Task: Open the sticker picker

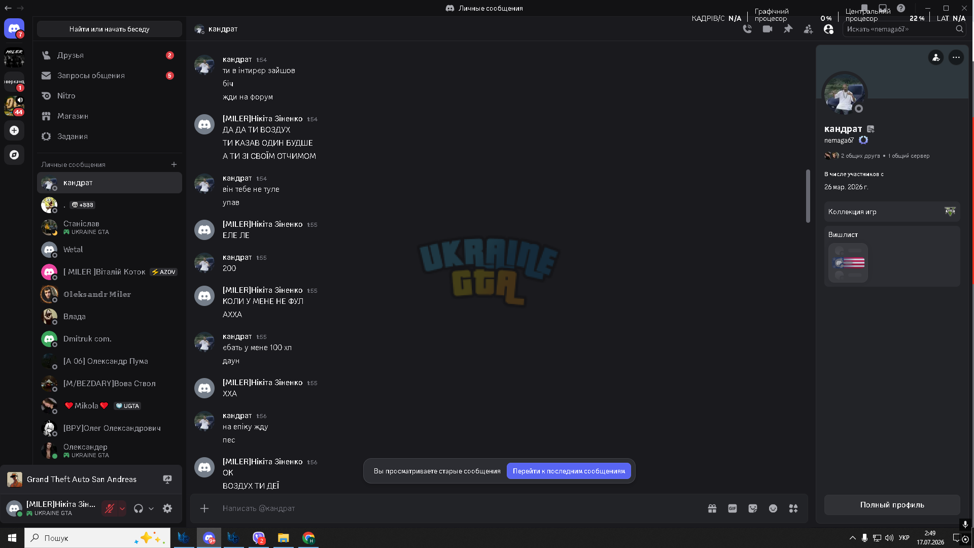Action: coord(753,508)
